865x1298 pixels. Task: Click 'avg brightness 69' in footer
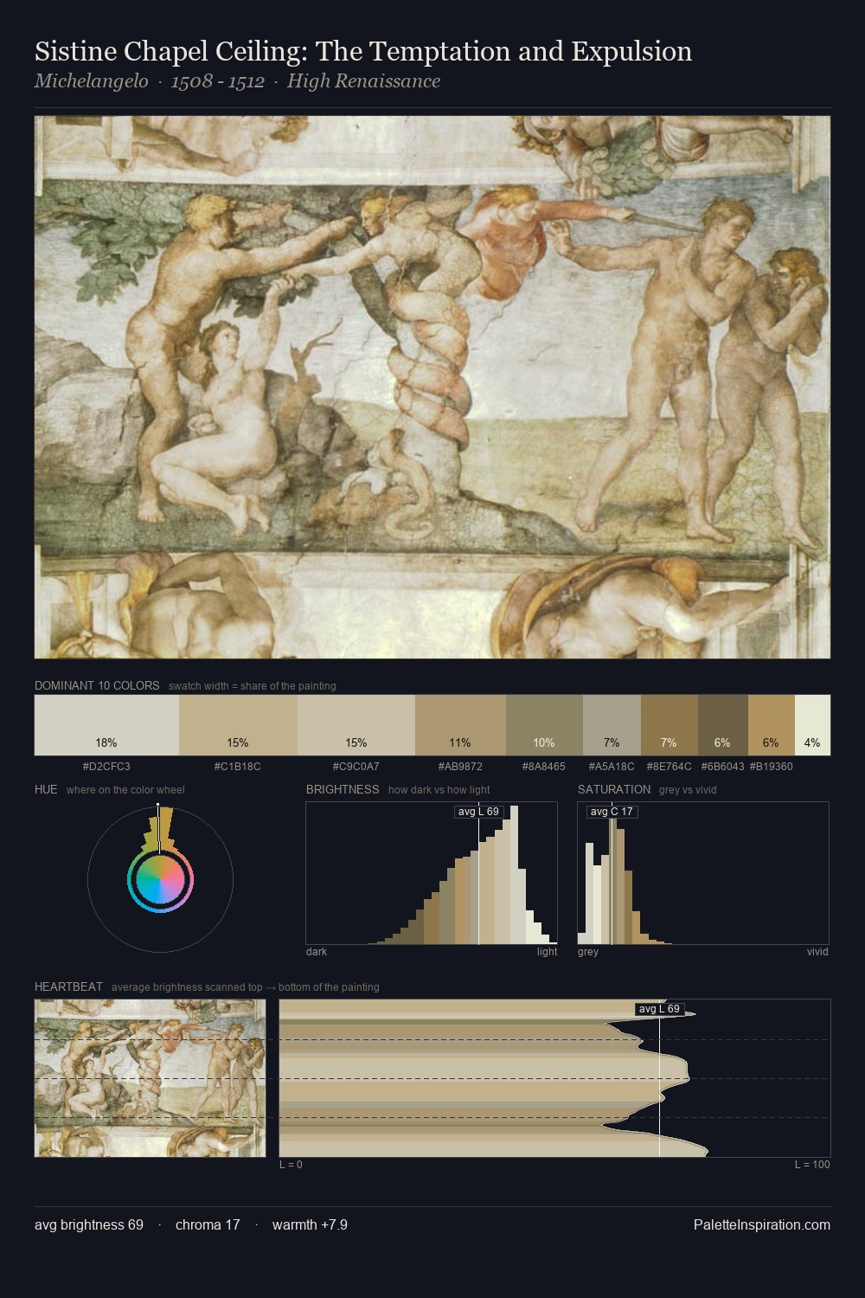point(89,1224)
